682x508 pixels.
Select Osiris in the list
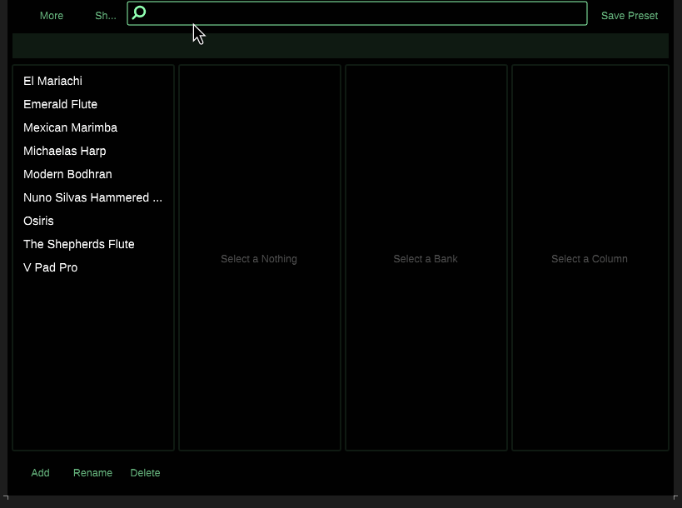(x=38, y=221)
